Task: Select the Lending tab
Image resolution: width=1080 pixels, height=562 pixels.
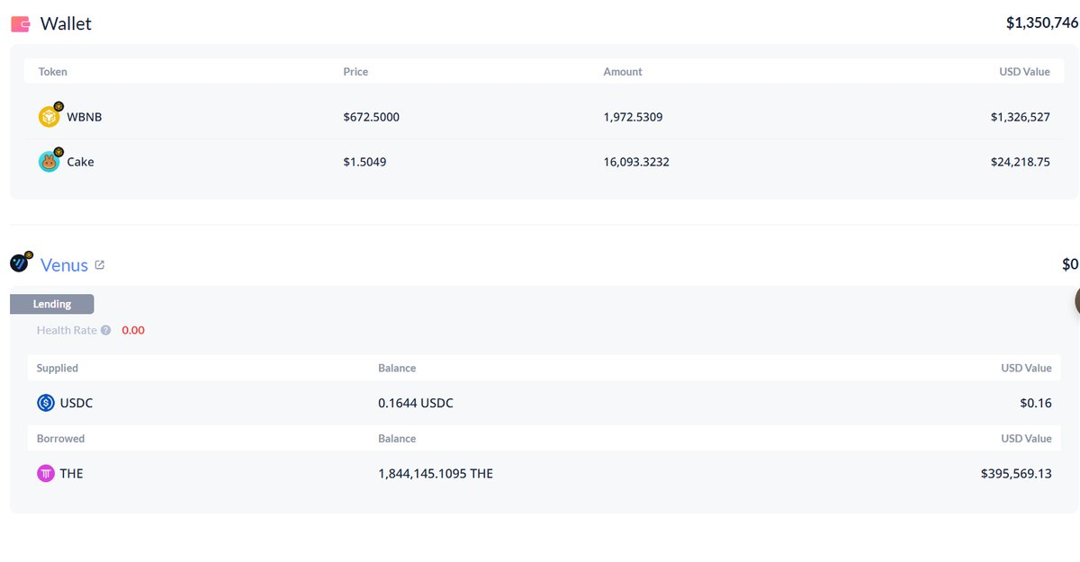Action: (x=52, y=304)
